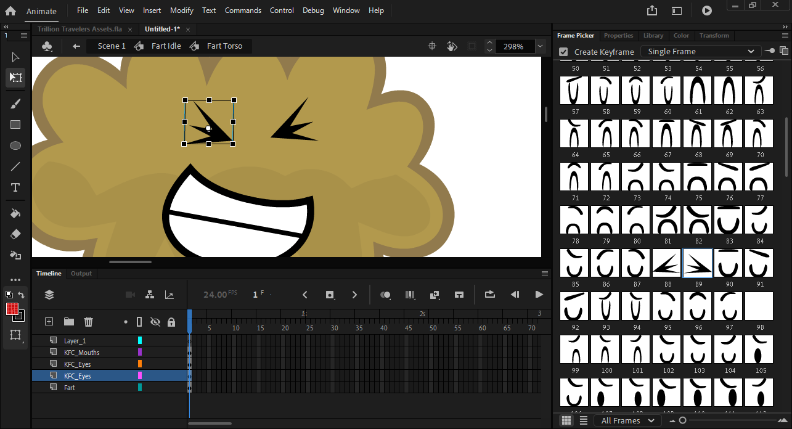Image resolution: width=792 pixels, height=429 pixels.
Task: Insert a new layer in the timeline
Action: click(49, 321)
